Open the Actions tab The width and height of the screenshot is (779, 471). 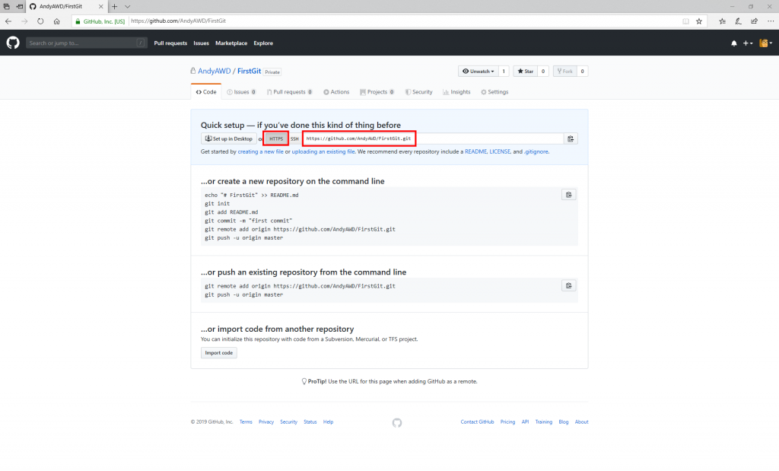point(336,92)
